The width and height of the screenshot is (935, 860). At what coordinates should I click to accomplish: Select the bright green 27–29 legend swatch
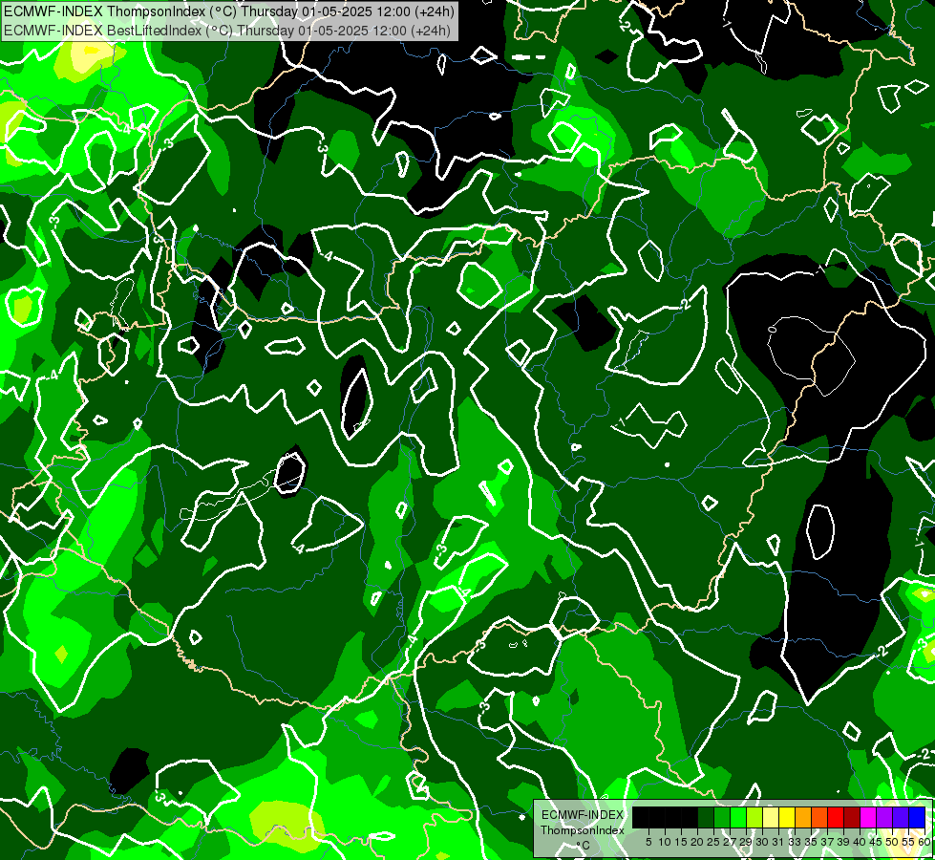click(x=738, y=817)
